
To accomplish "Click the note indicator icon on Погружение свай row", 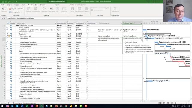I will 9,36.
